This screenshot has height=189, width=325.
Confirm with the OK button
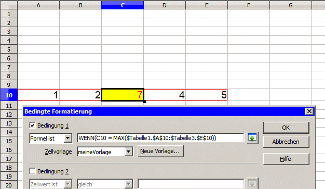[286, 128]
